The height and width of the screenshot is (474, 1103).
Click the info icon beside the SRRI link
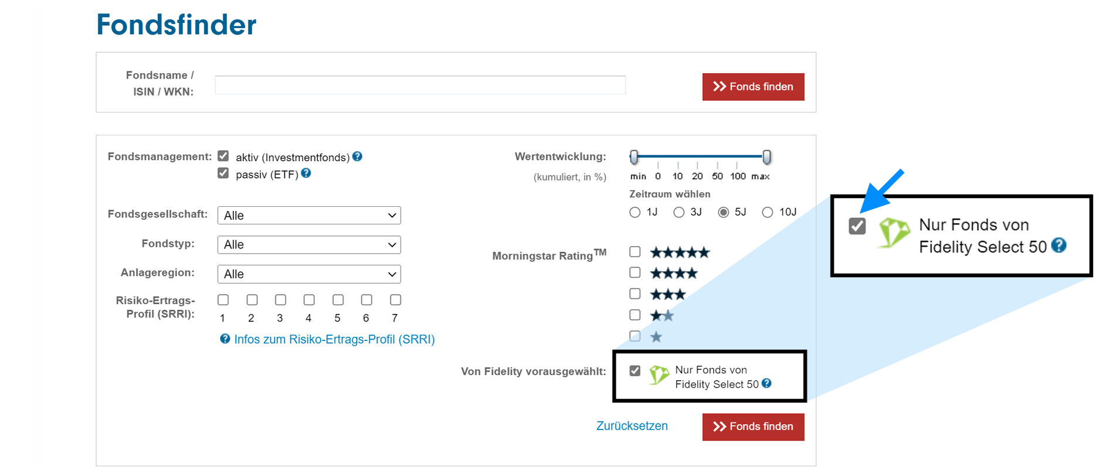click(225, 339)
